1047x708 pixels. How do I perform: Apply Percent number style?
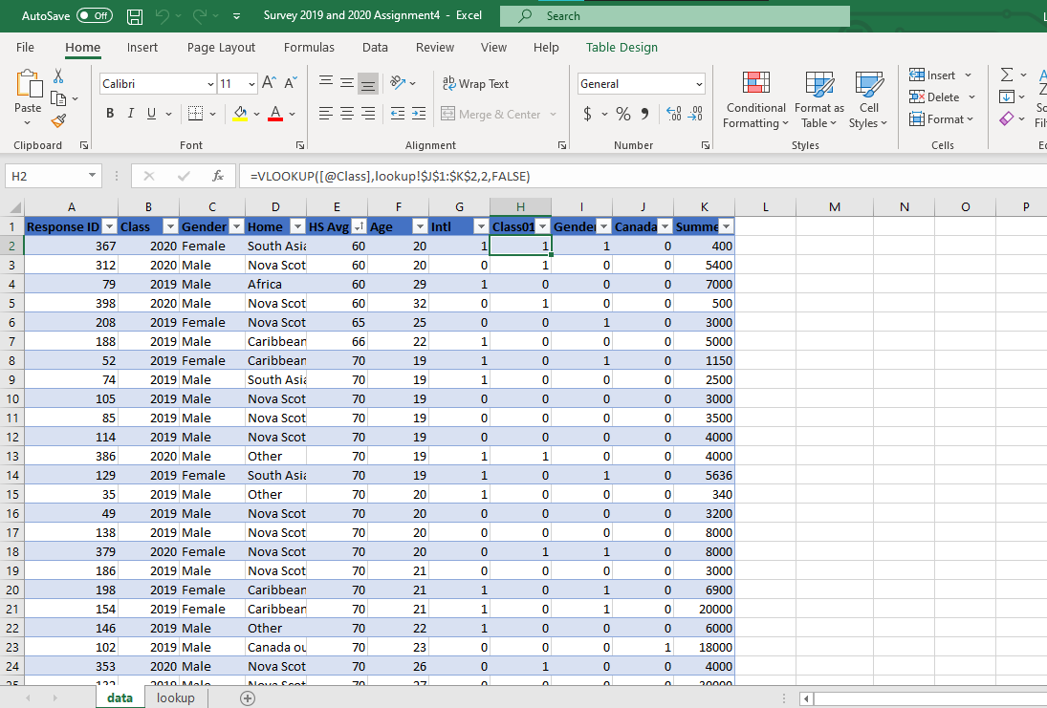point(622,113)
